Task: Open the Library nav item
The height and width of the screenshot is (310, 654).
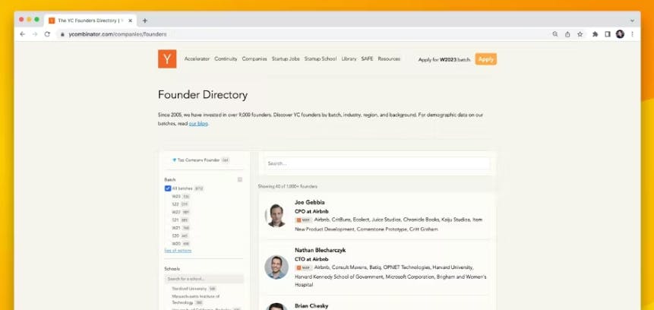Action: click(349, 59)
